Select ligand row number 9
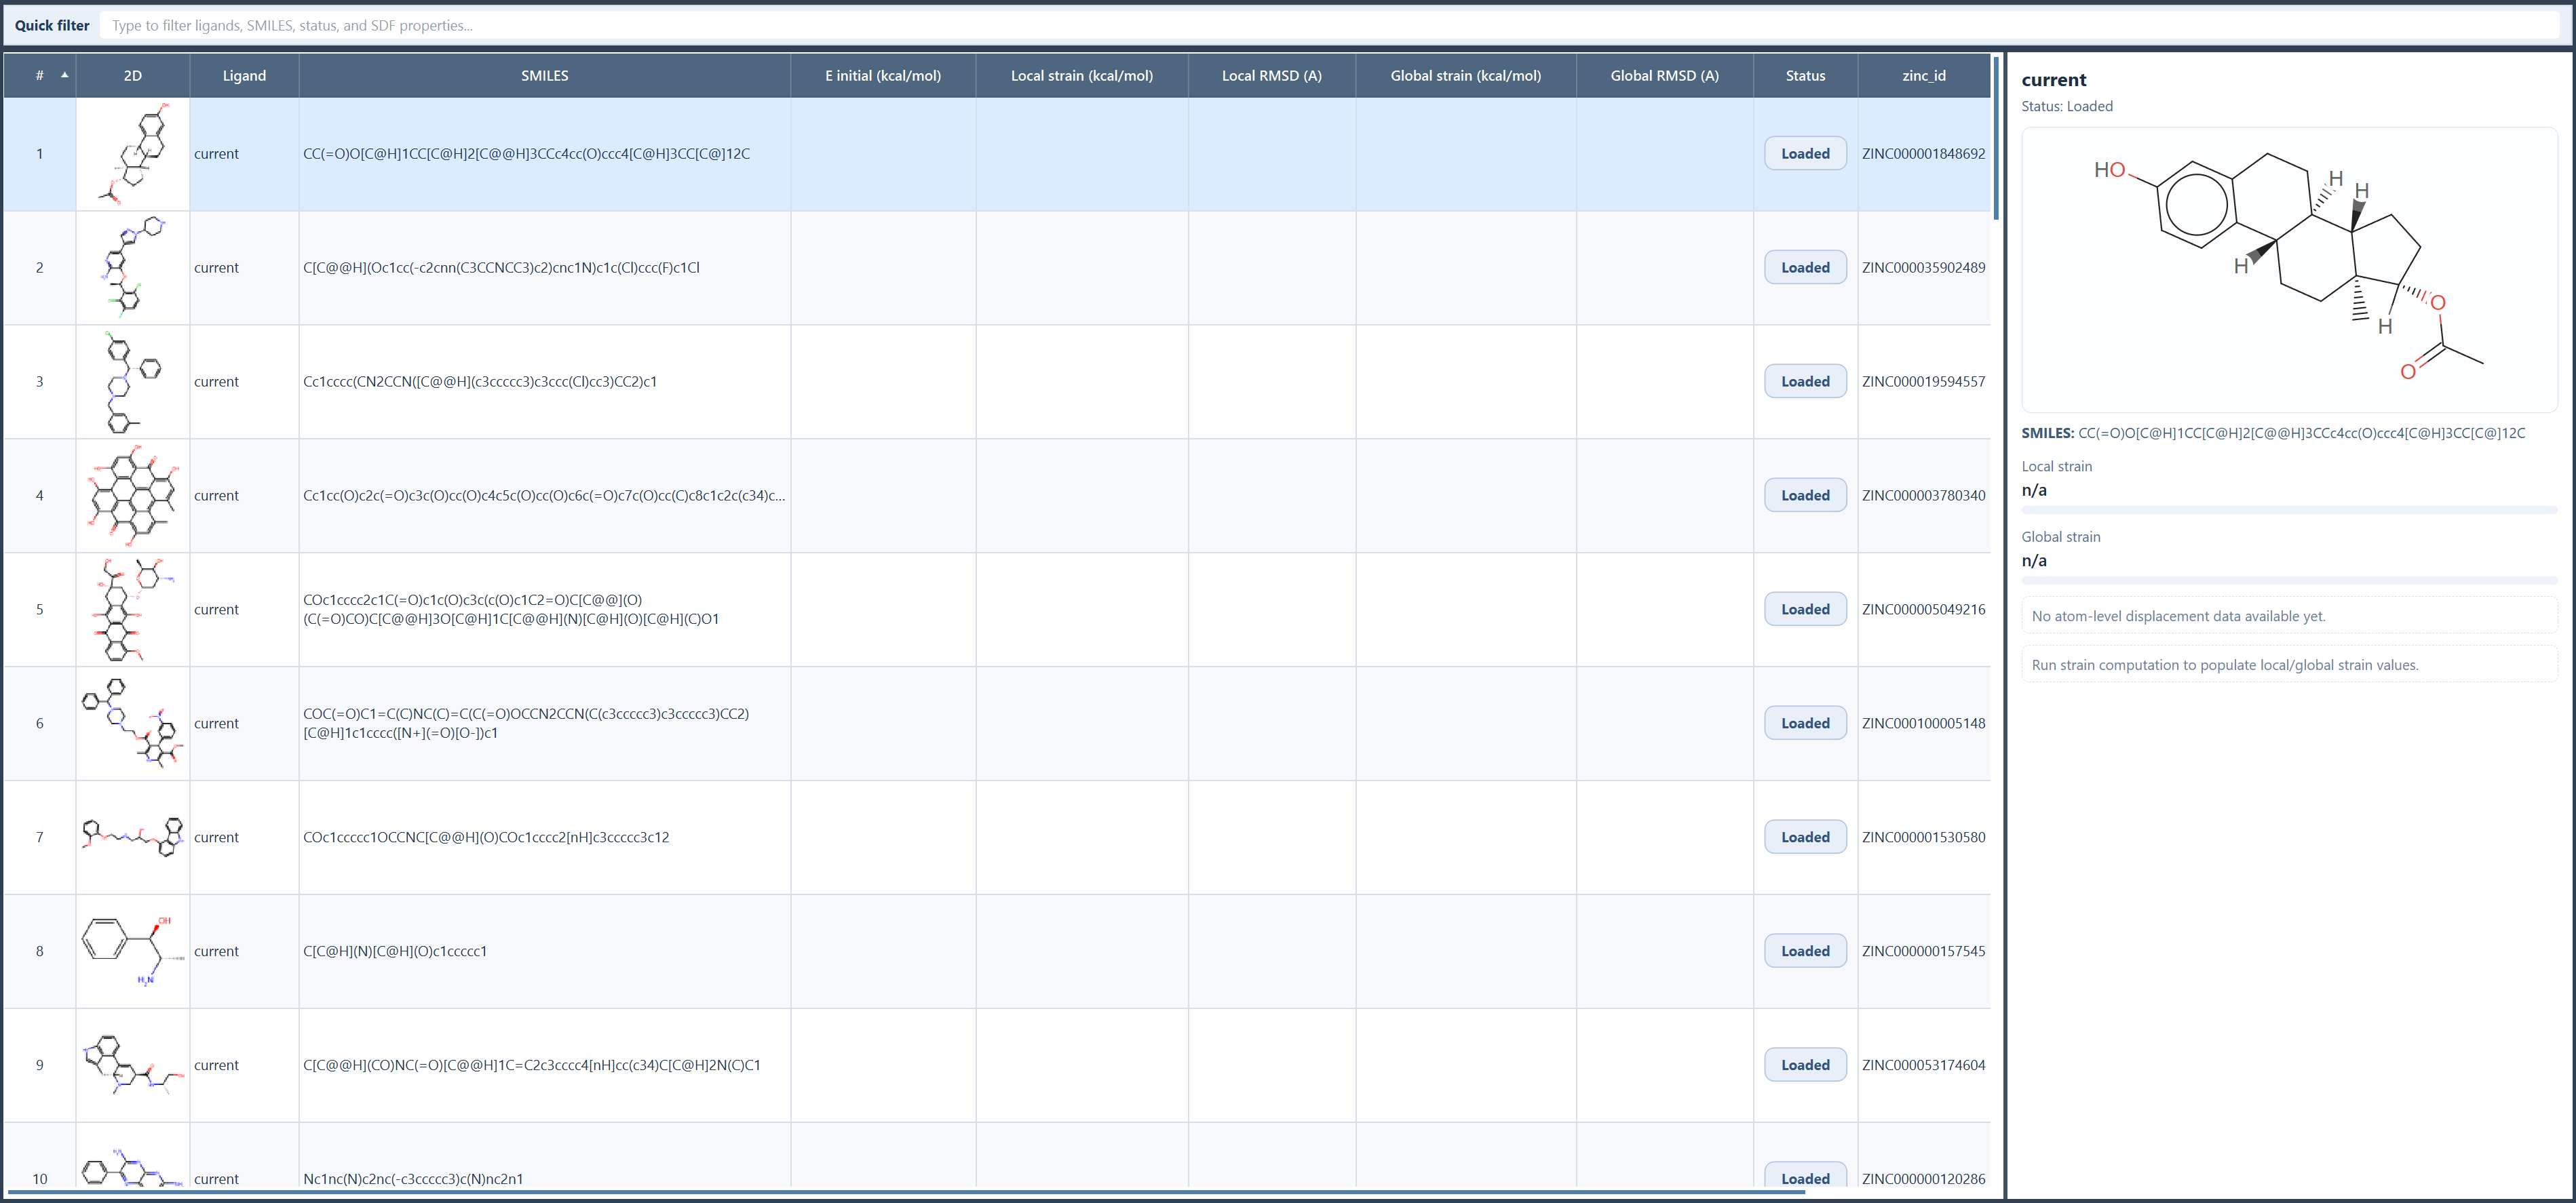 [40, 1065]
